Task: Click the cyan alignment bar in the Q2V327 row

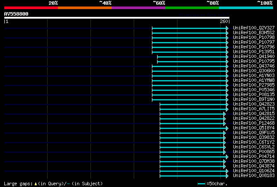Action: (x=189, y=28)
